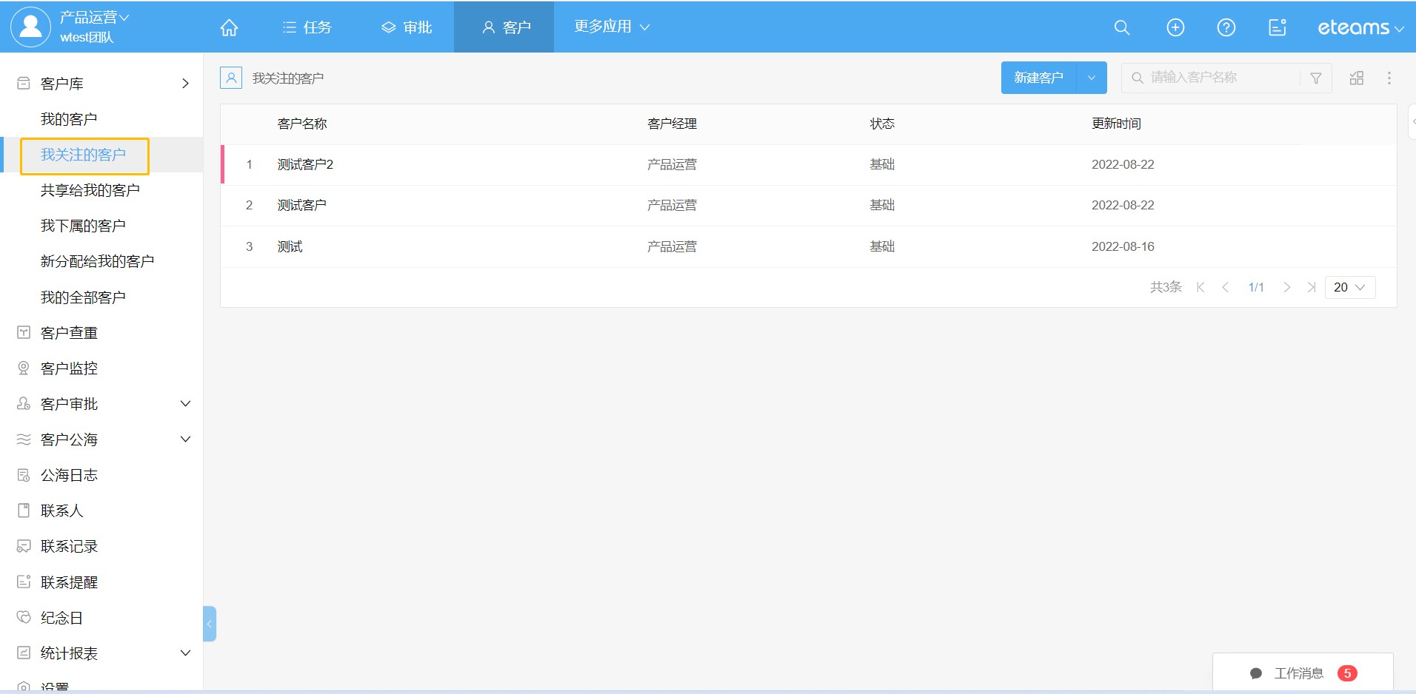Go to the home page icon
Image resolution: width=1416 pixels, height=694 pixels.
229,27
